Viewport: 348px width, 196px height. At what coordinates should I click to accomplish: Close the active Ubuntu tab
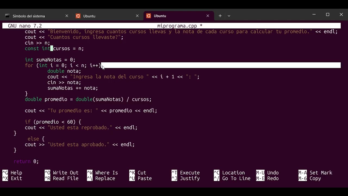coord(208,16)
